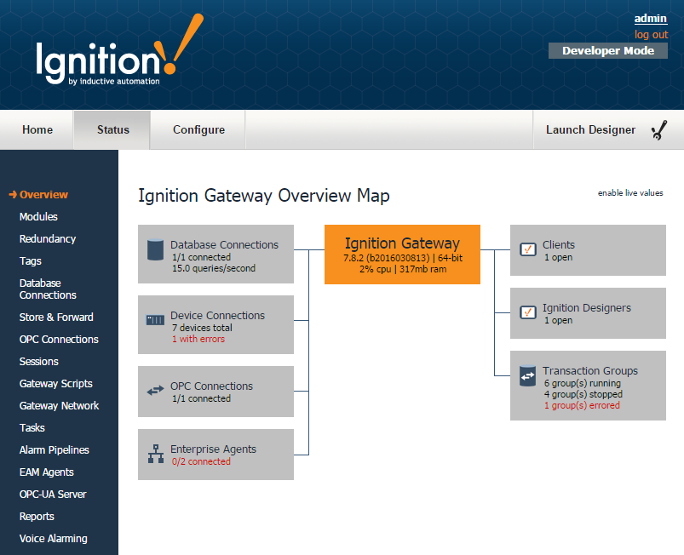
Task: Click the '7 devices total' text
Action: [x=202, y=328]
